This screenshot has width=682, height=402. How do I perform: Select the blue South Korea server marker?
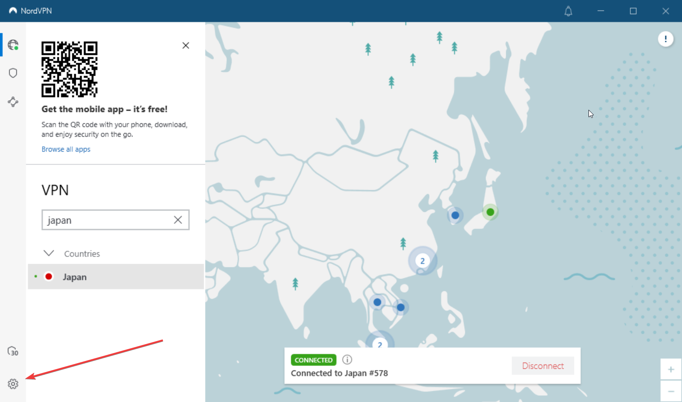click(x=455, y=215)
